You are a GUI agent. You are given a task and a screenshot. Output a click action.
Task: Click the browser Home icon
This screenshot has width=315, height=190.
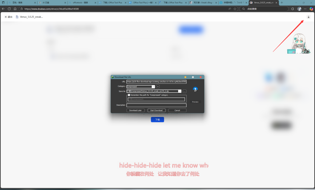point(14,9)
